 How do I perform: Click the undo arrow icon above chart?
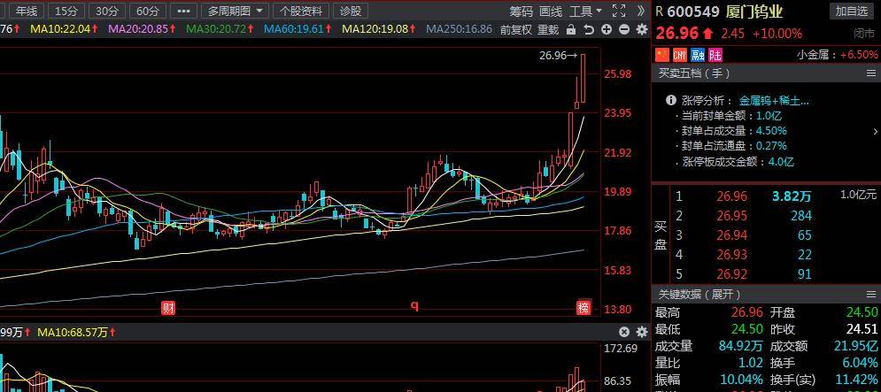(x=589, y=29)
